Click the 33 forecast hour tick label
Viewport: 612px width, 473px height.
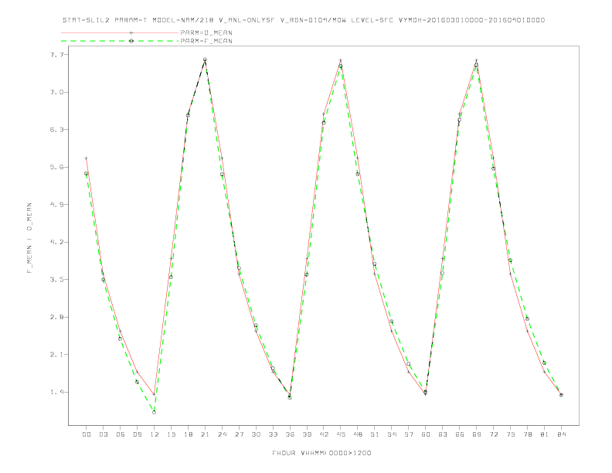click(x=273, y=434)
